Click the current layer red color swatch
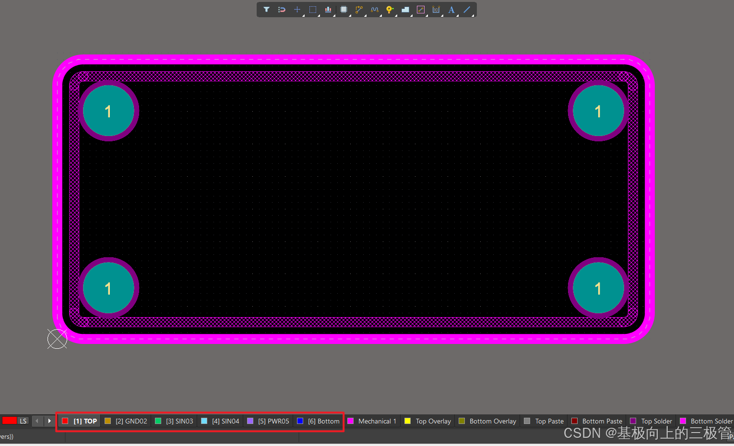 click(10, 421)
